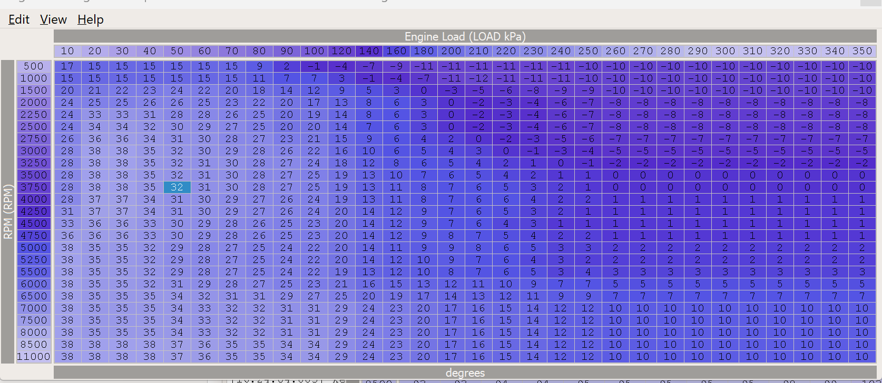Select the highlighted cell at 3750 RPM, 50 kPa
The height and width of the screenshot is (383, 882).
177,187
